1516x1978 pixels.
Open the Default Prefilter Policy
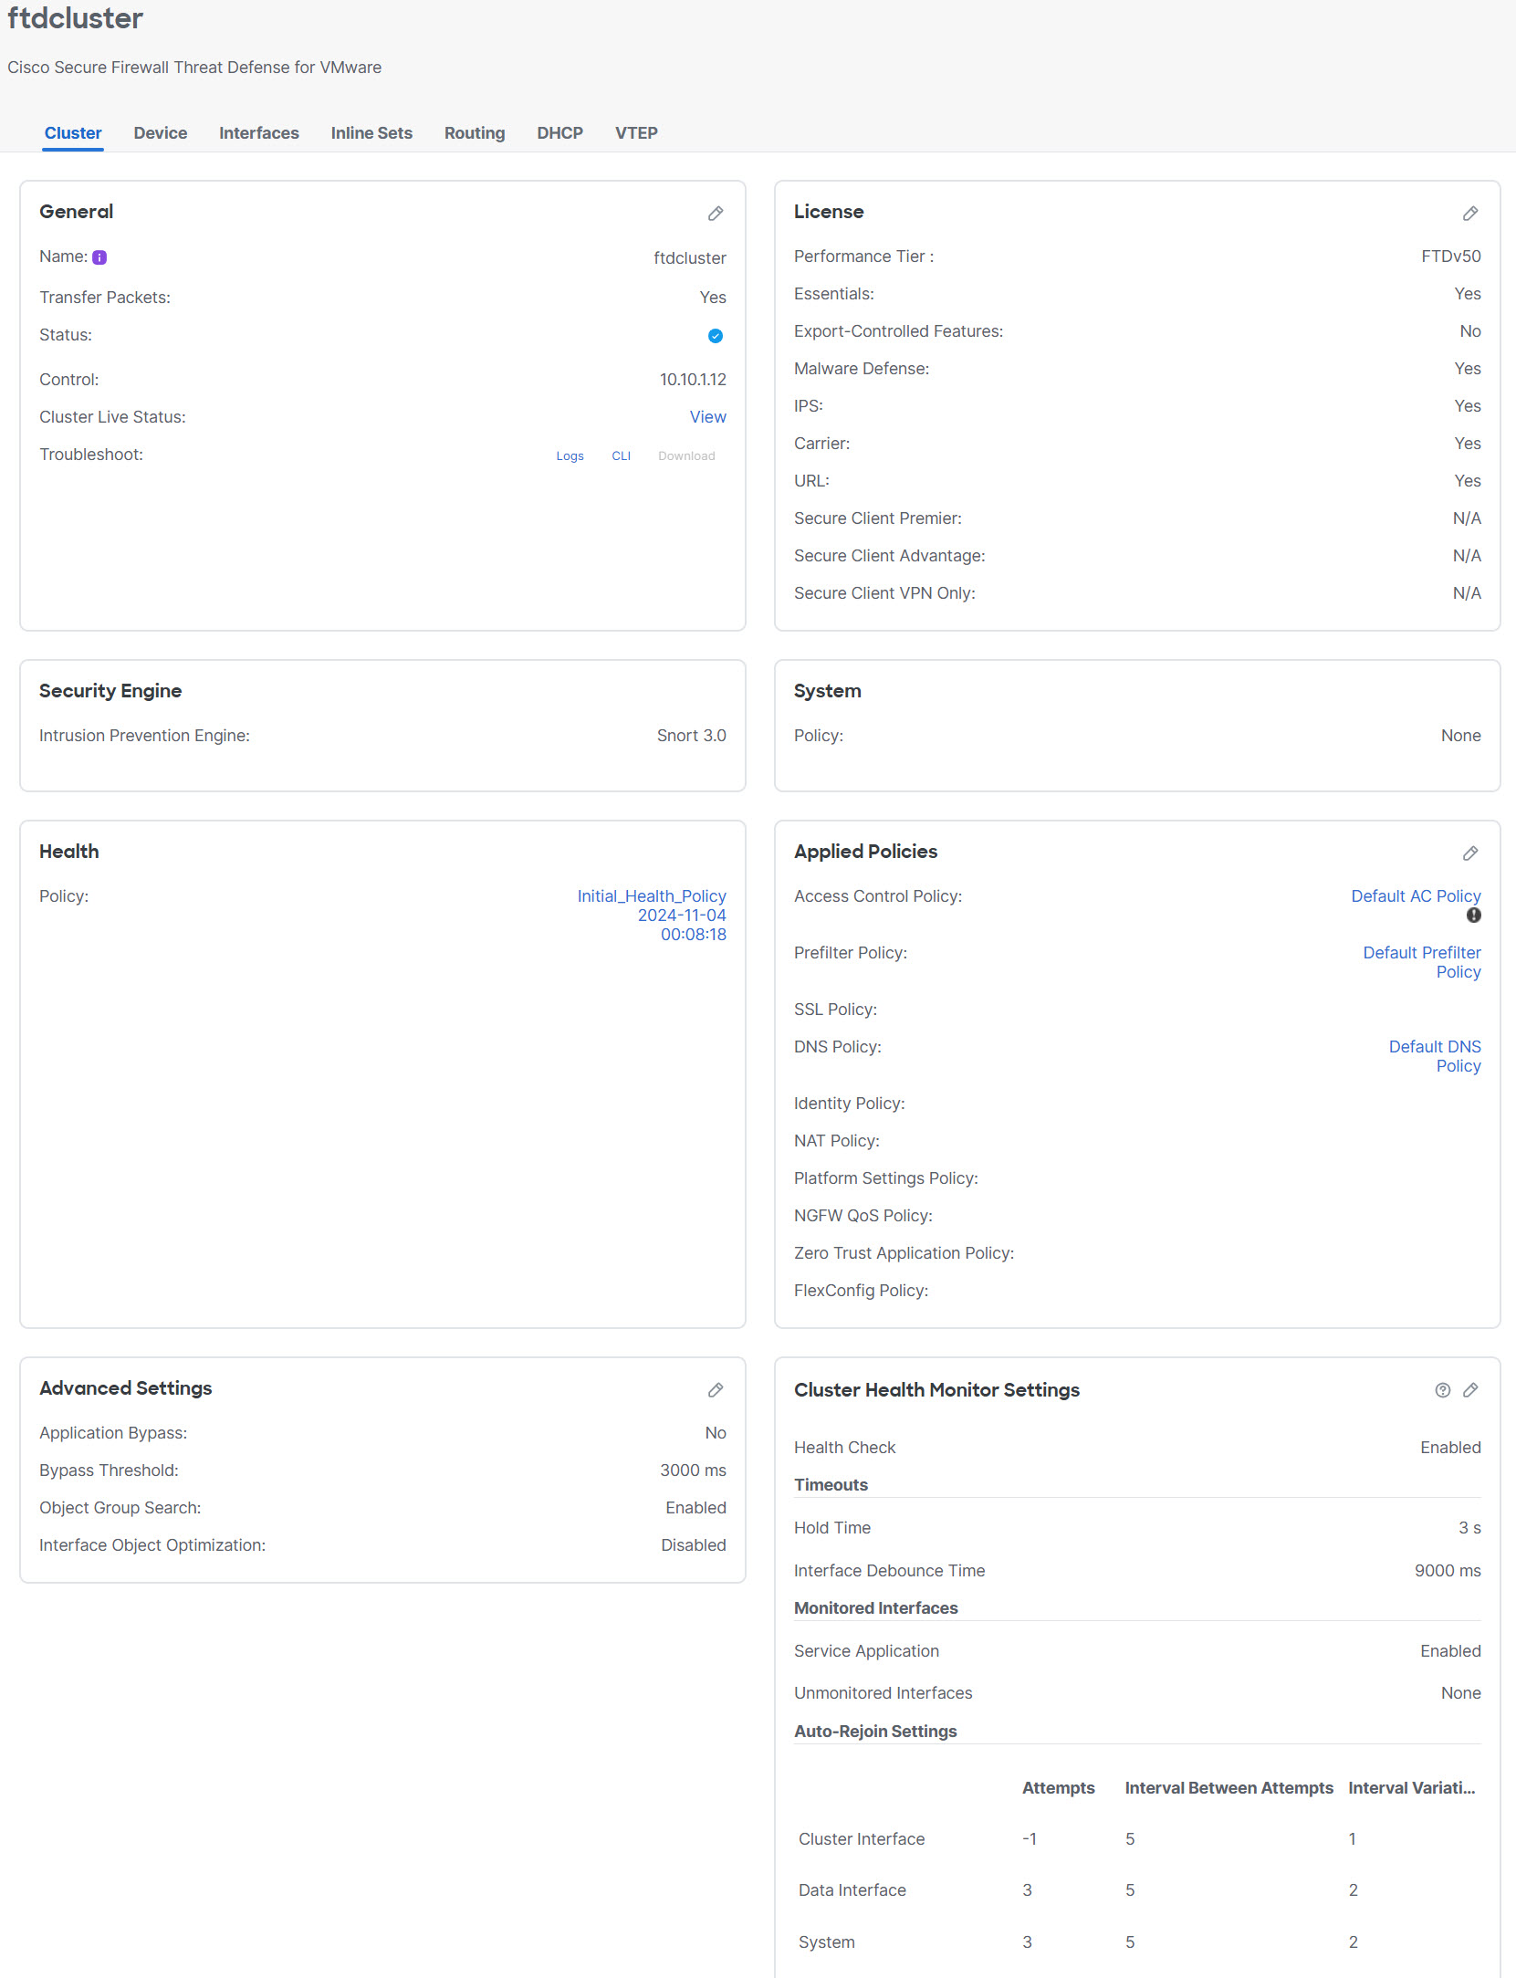[1421, 962]
